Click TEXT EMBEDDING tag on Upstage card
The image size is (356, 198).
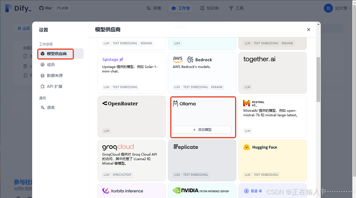(x=125, y=87)
